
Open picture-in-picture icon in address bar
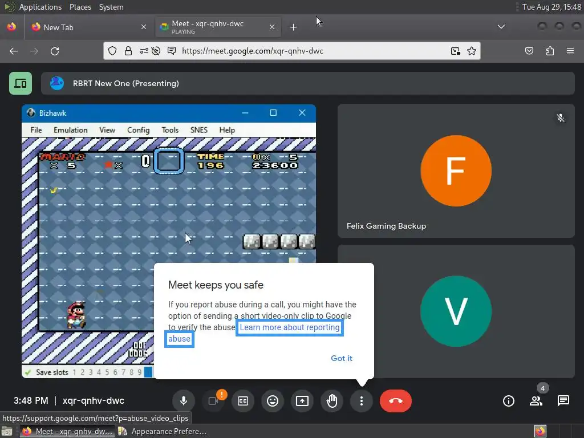click(456, 51)
